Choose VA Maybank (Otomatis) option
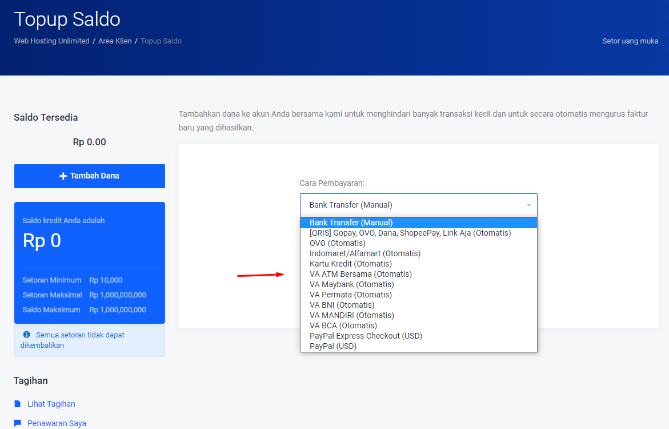This screenshot has width=669, height=429. [x=351, y=284]
